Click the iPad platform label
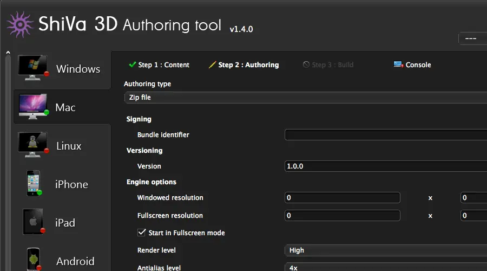The height and width of the screenshot is (271, 487). coord(65,223)
